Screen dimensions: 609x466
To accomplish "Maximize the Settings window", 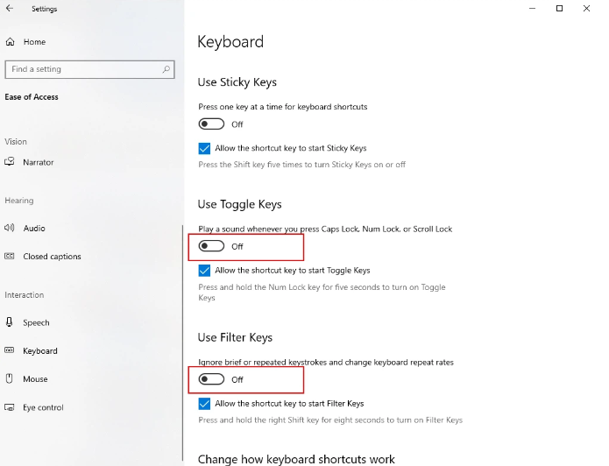I will (x=559, y=8).
